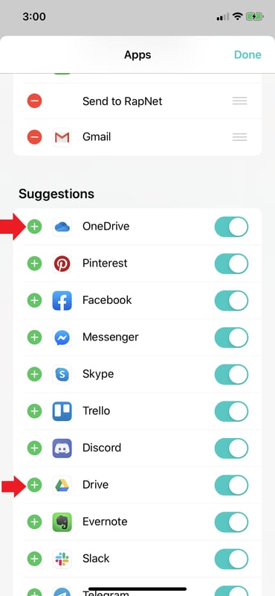Tap the reorder handle beside Gmail

(x=240, y=137)
